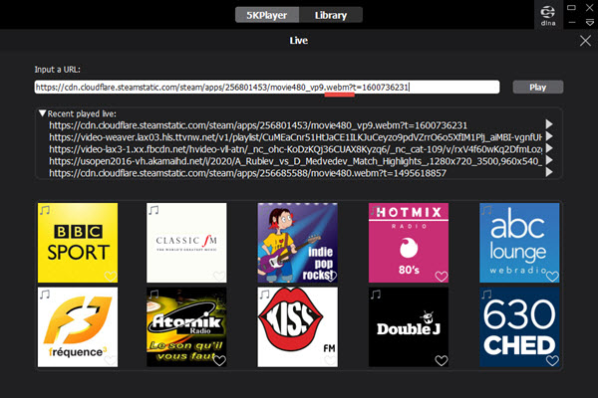Close the Live panel with the X
Viewport: 598px width, 398px height.
[585, 41]
